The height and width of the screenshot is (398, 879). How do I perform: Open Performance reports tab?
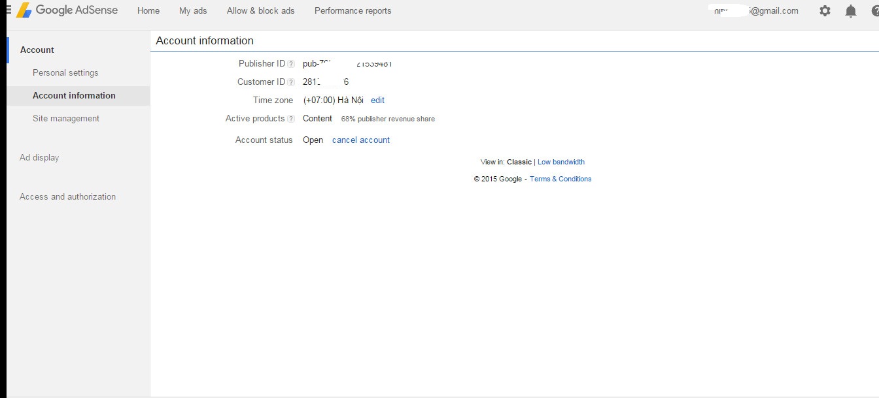click(353, 11)
